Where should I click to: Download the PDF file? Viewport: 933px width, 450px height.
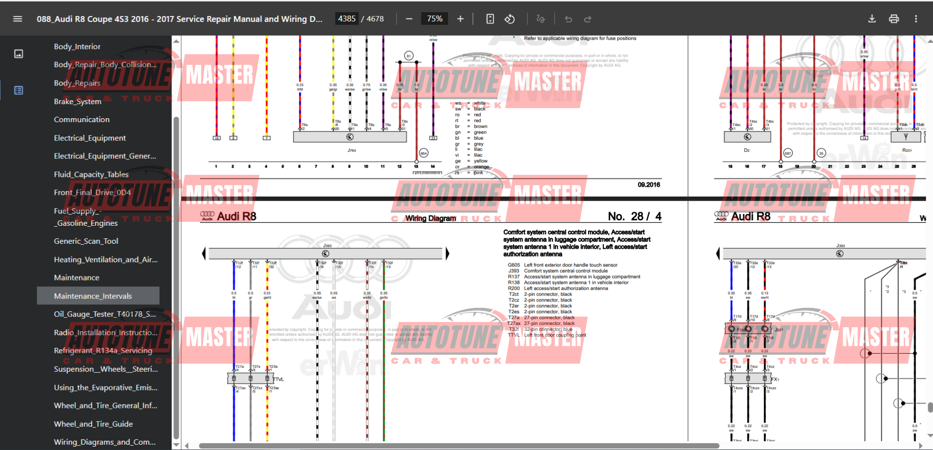pyautogui.click(x=871, y=19)
